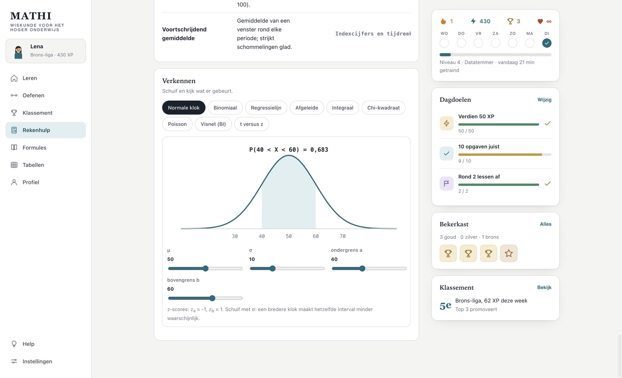This screenshot has height=378, width=622.
Task: Click the μ slider handle
Action: 206,268
